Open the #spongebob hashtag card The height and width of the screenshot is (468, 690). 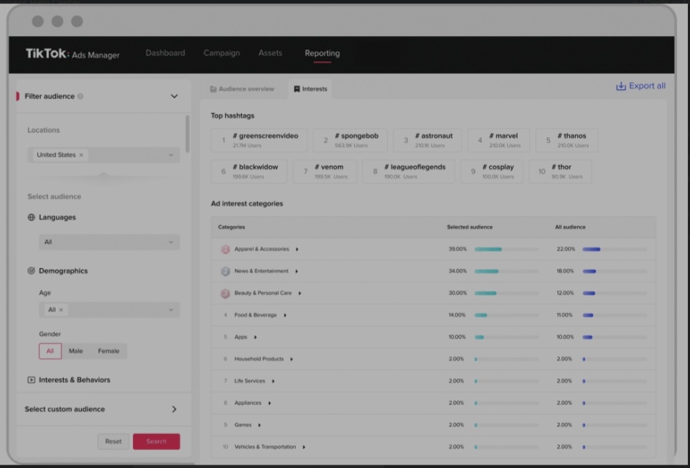tap(351, 141)
